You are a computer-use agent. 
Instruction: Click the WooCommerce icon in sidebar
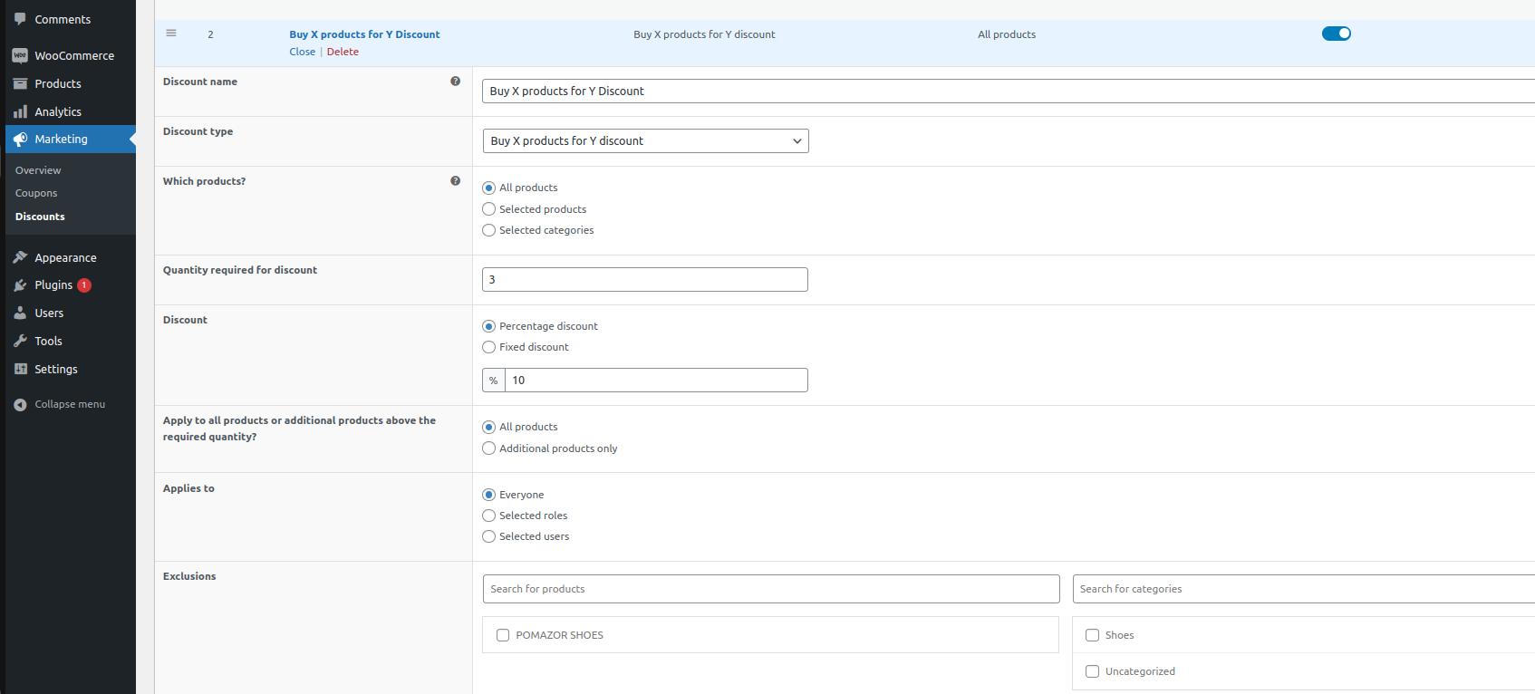point(20,55)
